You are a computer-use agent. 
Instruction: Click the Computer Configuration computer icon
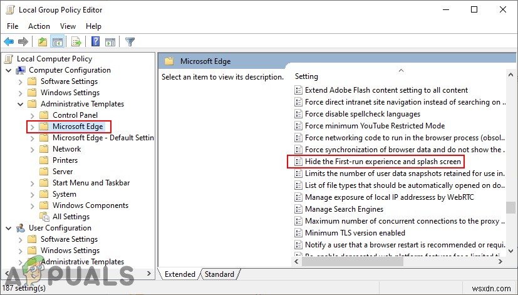[x=21, y=70]
